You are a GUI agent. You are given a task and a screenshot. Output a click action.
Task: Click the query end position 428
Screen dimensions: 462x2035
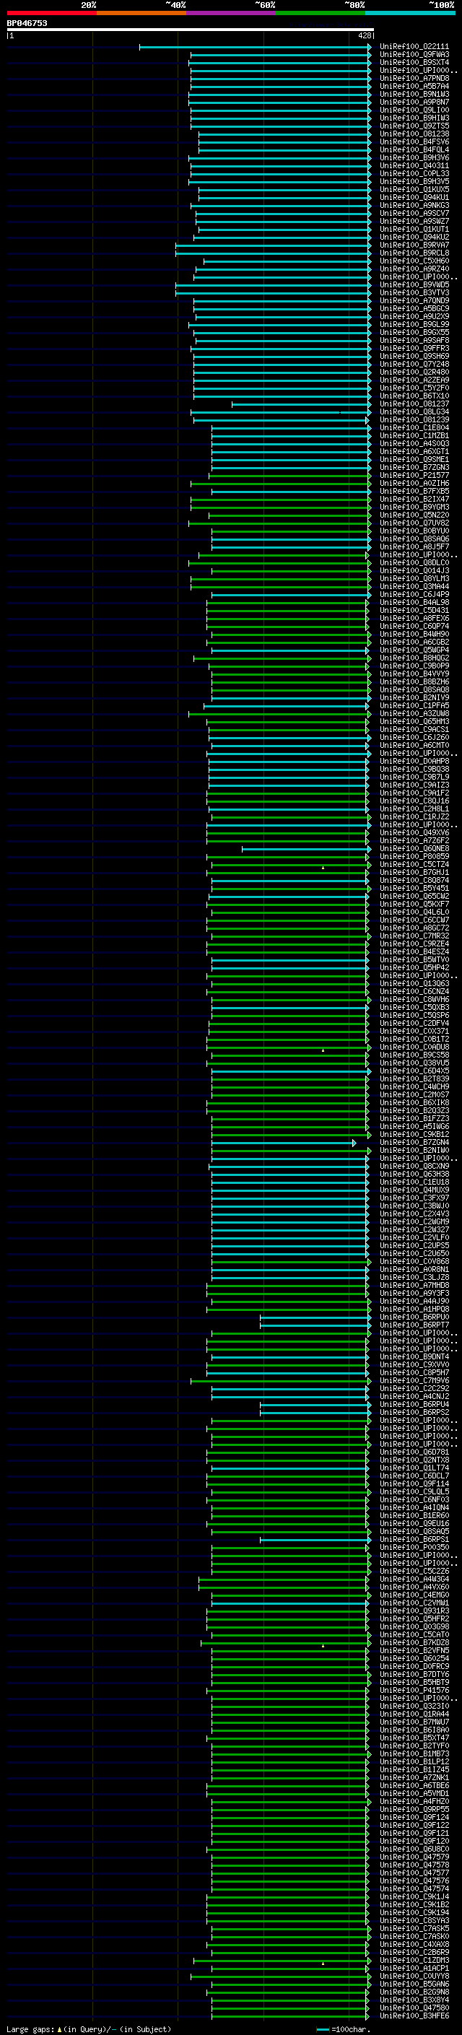pyautogui.click(x=364, y=35)
